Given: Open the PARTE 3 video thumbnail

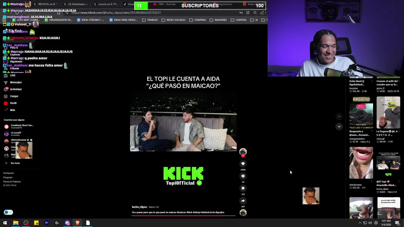Looking at the screenshot, I should (361, 113).
